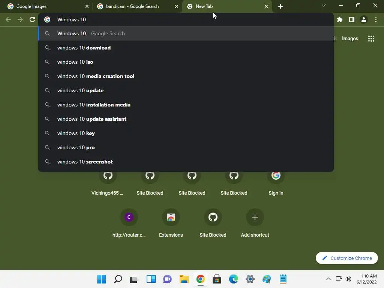Open the Extensions shortcut tile
This screenshot has width=384, height=288.
(171, 223)
